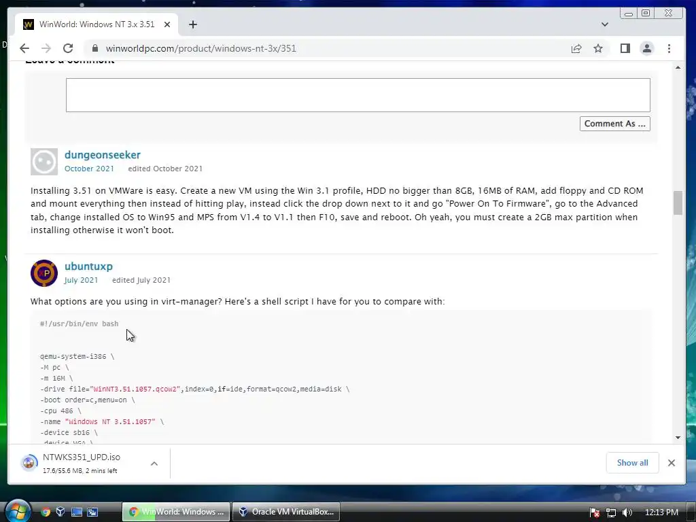Open the July 2021 comment permalink
This screenshot has width=696, height=522.
[x=82, y=280]
